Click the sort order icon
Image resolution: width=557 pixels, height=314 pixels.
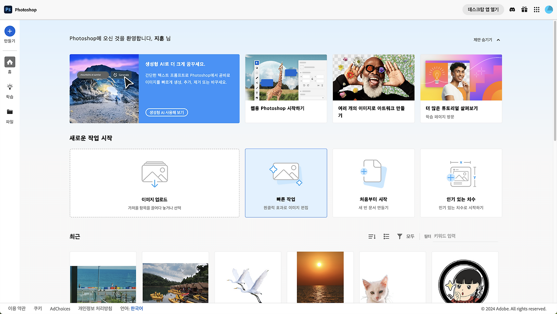pos(372,236)
